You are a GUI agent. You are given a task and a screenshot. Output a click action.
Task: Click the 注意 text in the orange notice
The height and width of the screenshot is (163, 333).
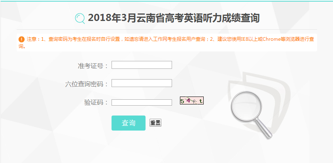click(31, 39)
